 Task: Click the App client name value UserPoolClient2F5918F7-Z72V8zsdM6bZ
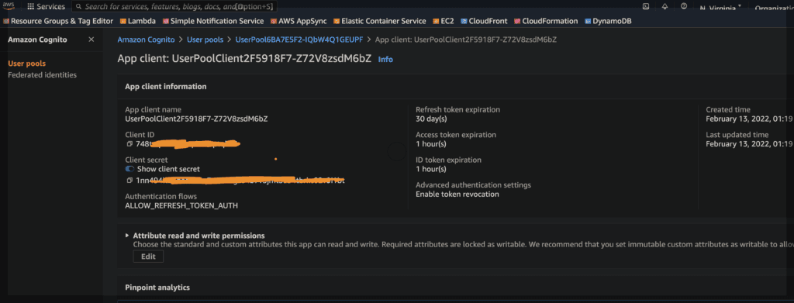click(x=196, y=119)
